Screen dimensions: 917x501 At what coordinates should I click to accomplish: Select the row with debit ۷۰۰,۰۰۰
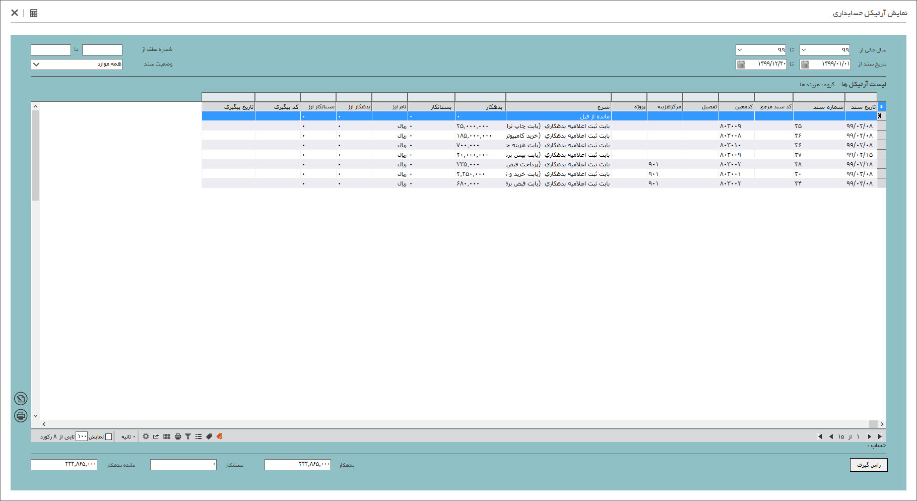pyautogui.click(x=540, y=145)
